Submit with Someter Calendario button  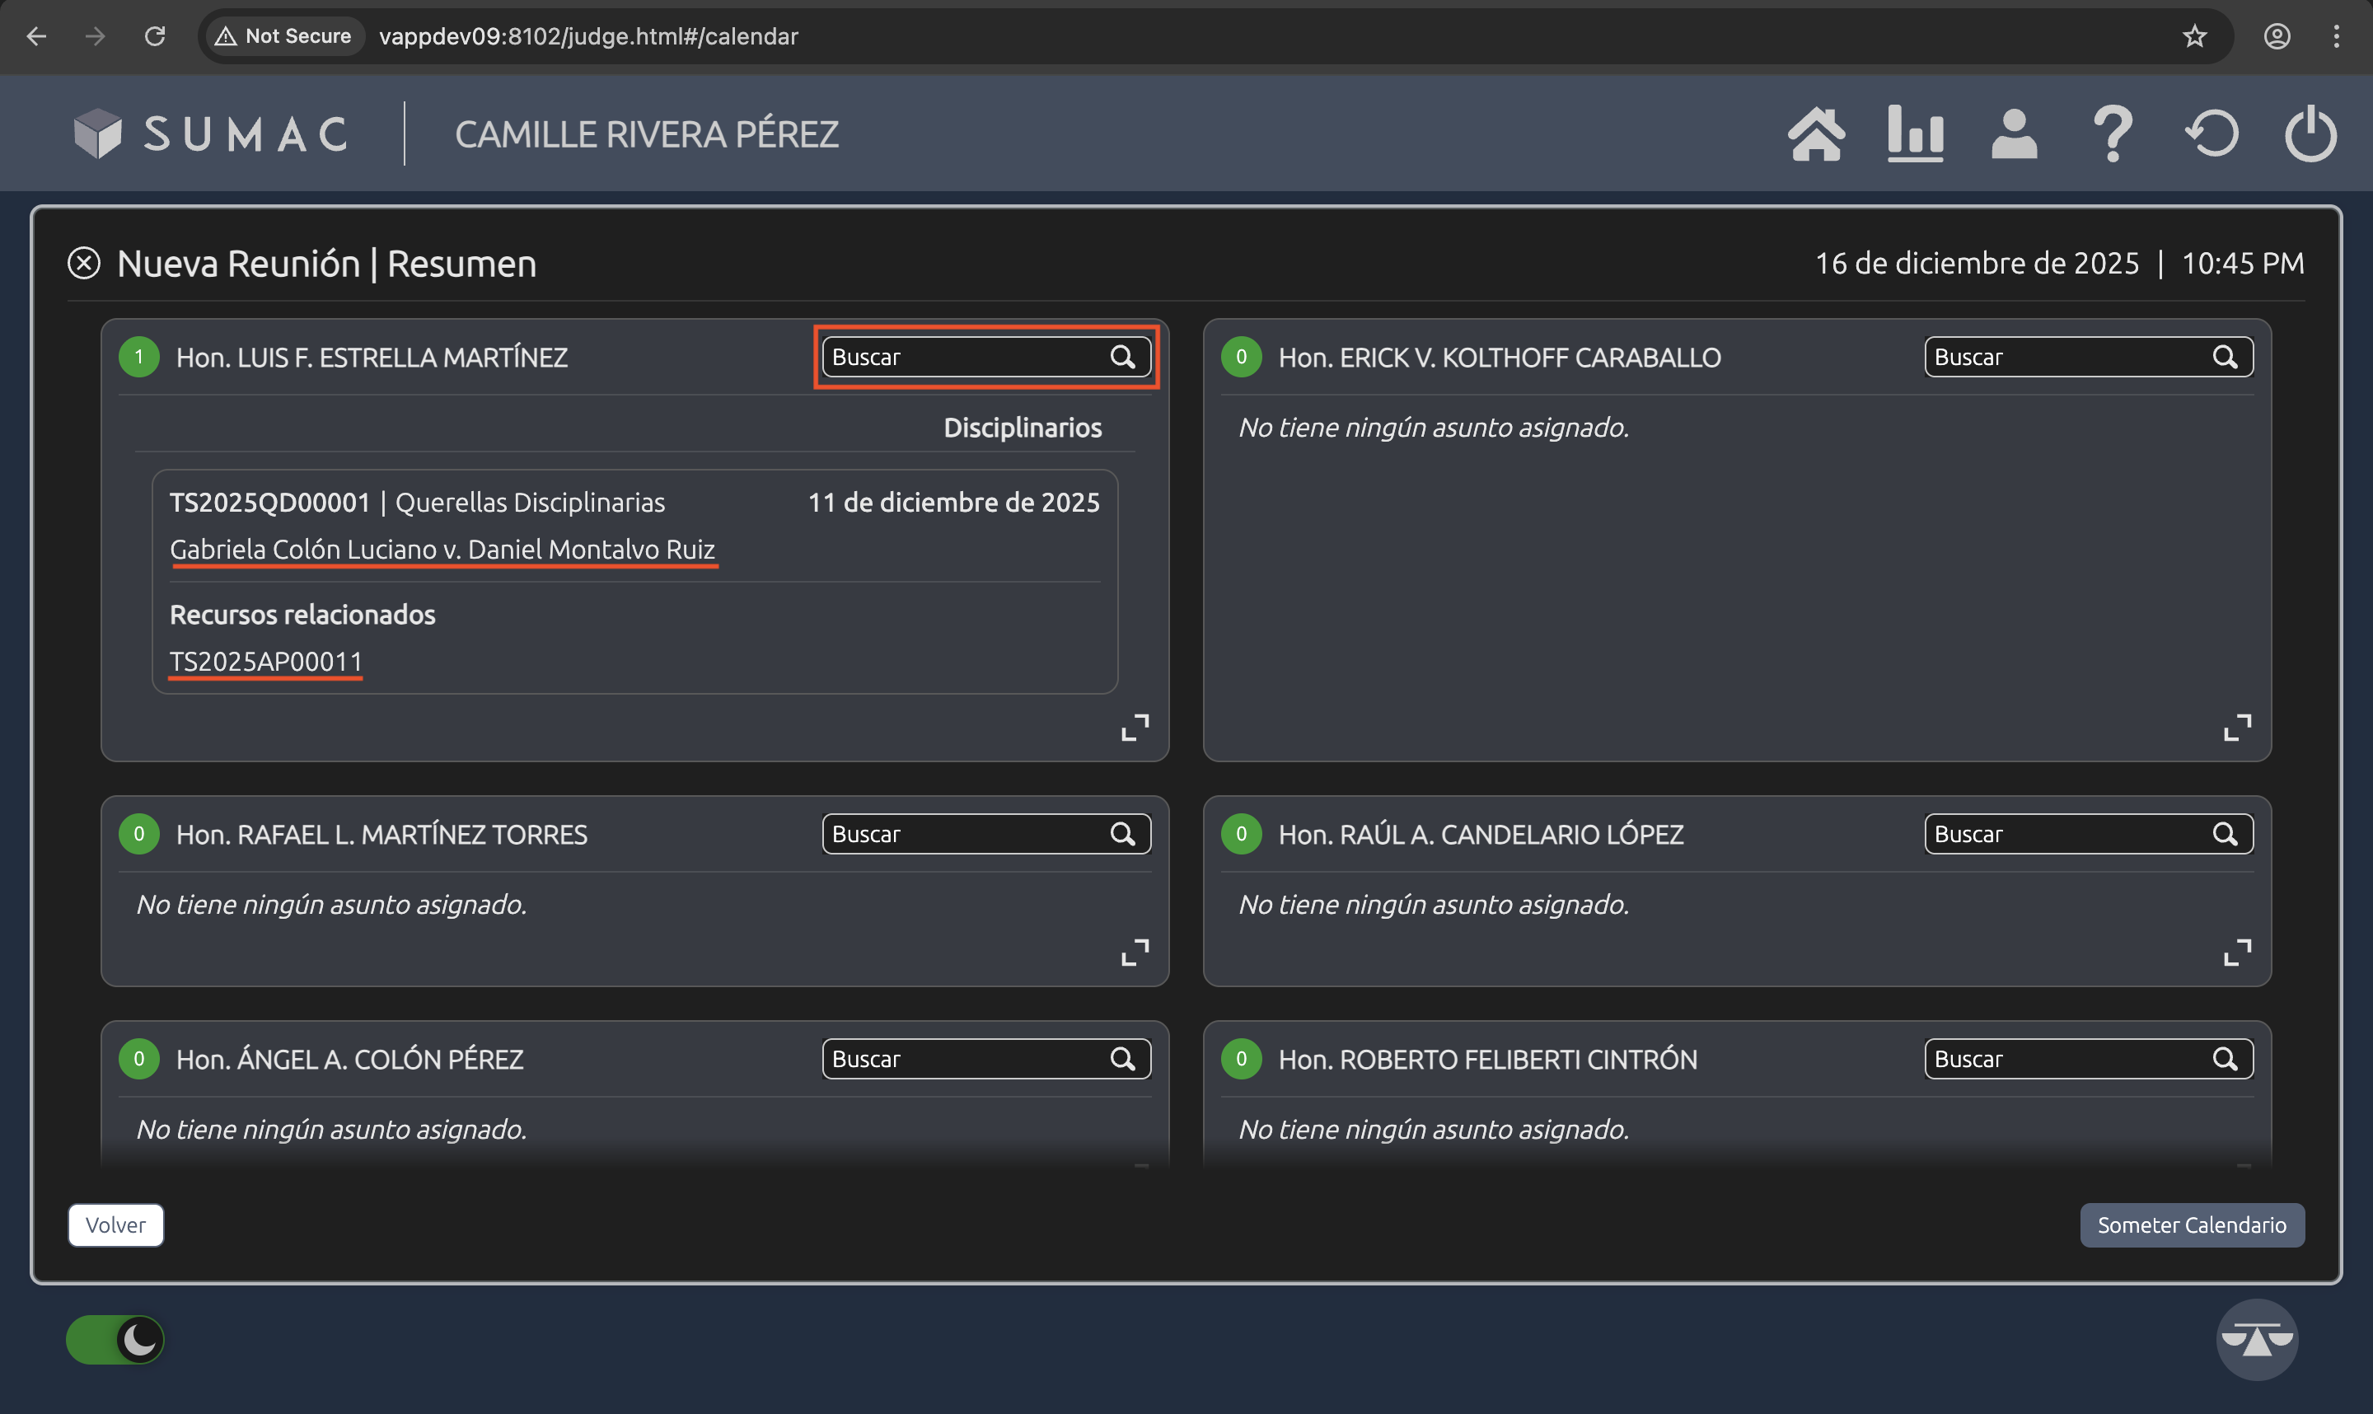tap(2191, 1224)
